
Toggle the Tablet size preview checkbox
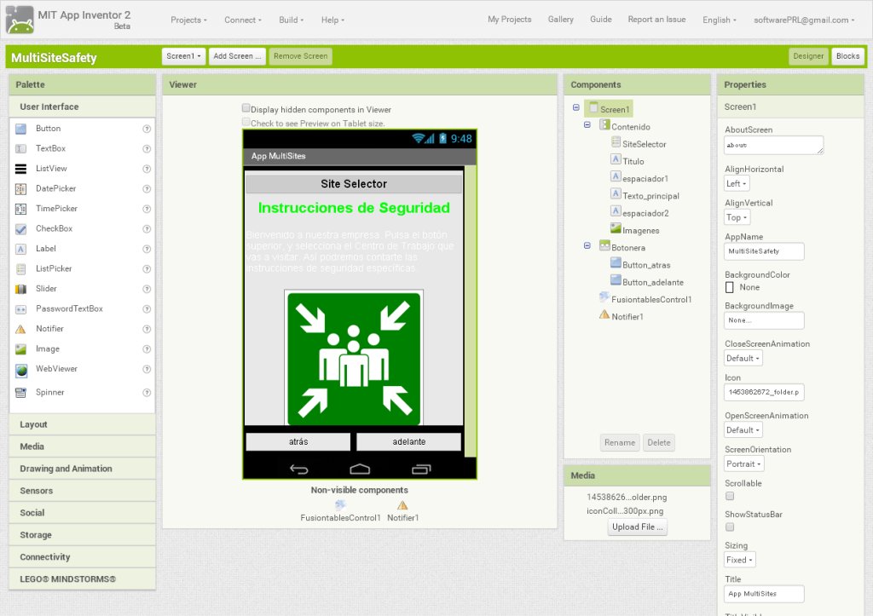pyautogui.click(x=246, y=122)
